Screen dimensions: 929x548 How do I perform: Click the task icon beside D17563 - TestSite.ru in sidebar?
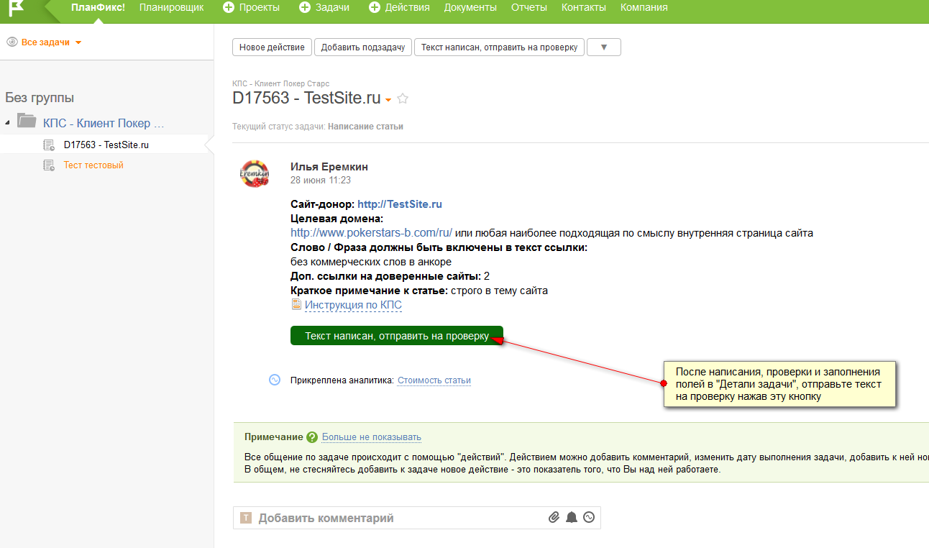pos(49,145)
